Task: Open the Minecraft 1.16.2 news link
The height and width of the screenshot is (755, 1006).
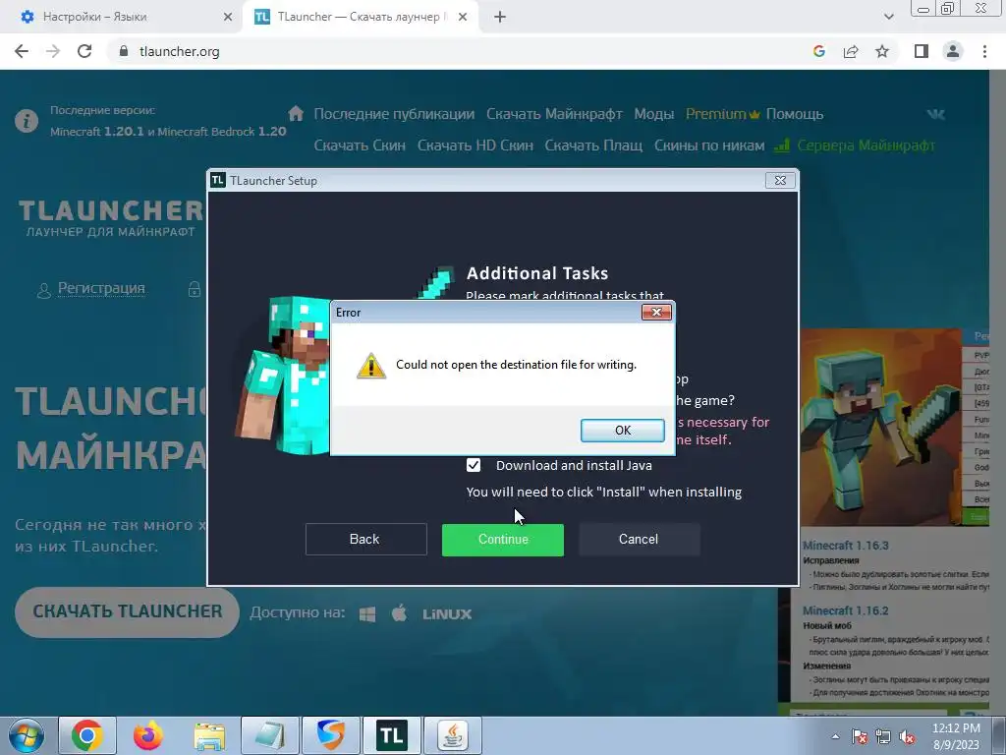Action: [x=846, y=610]
